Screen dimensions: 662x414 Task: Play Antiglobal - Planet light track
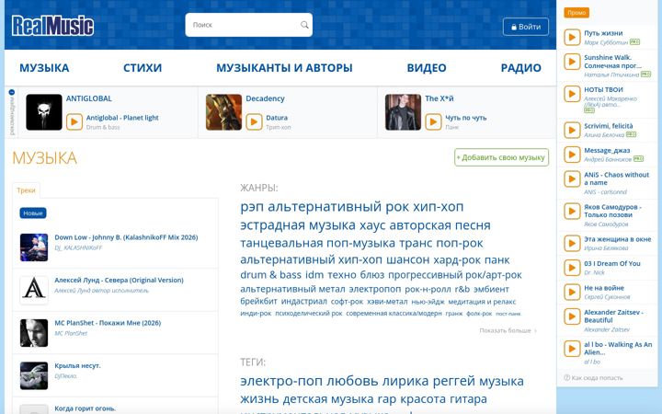click(x=74, y=122)
